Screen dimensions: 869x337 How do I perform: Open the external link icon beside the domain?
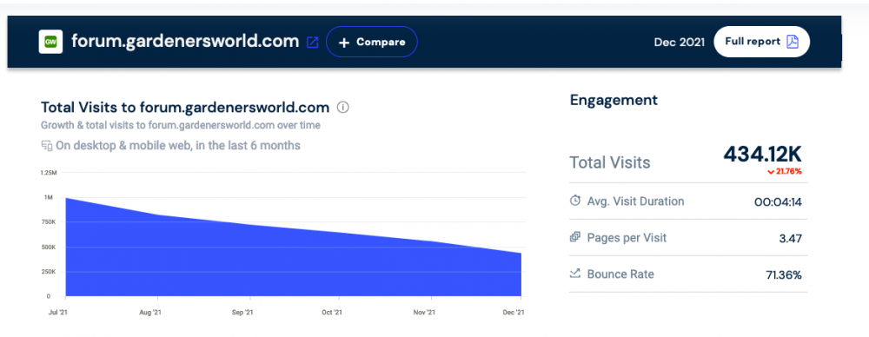pos(313,42)
